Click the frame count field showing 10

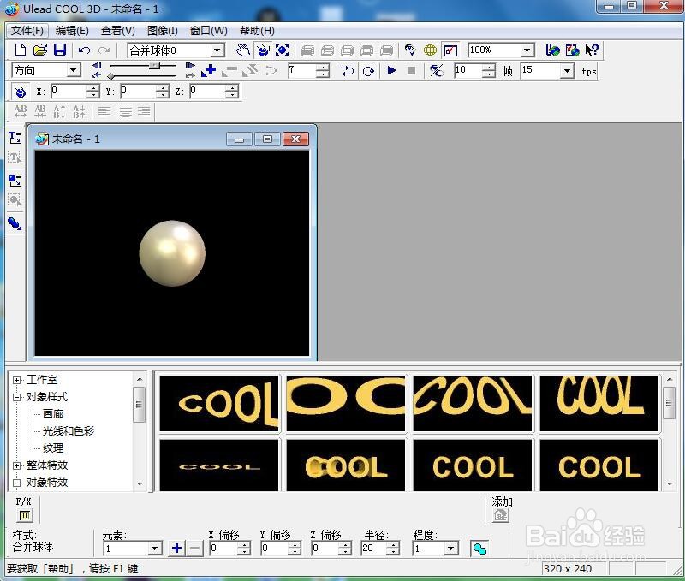click(468, 70)
